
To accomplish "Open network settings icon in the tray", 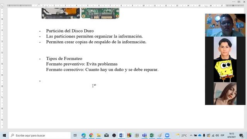I will (x=213, y=136).
